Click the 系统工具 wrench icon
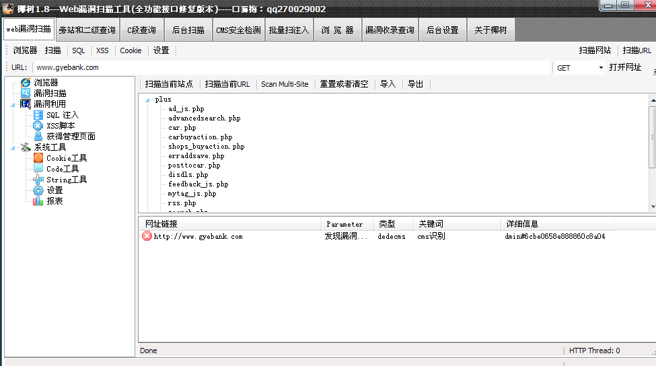 26,147
